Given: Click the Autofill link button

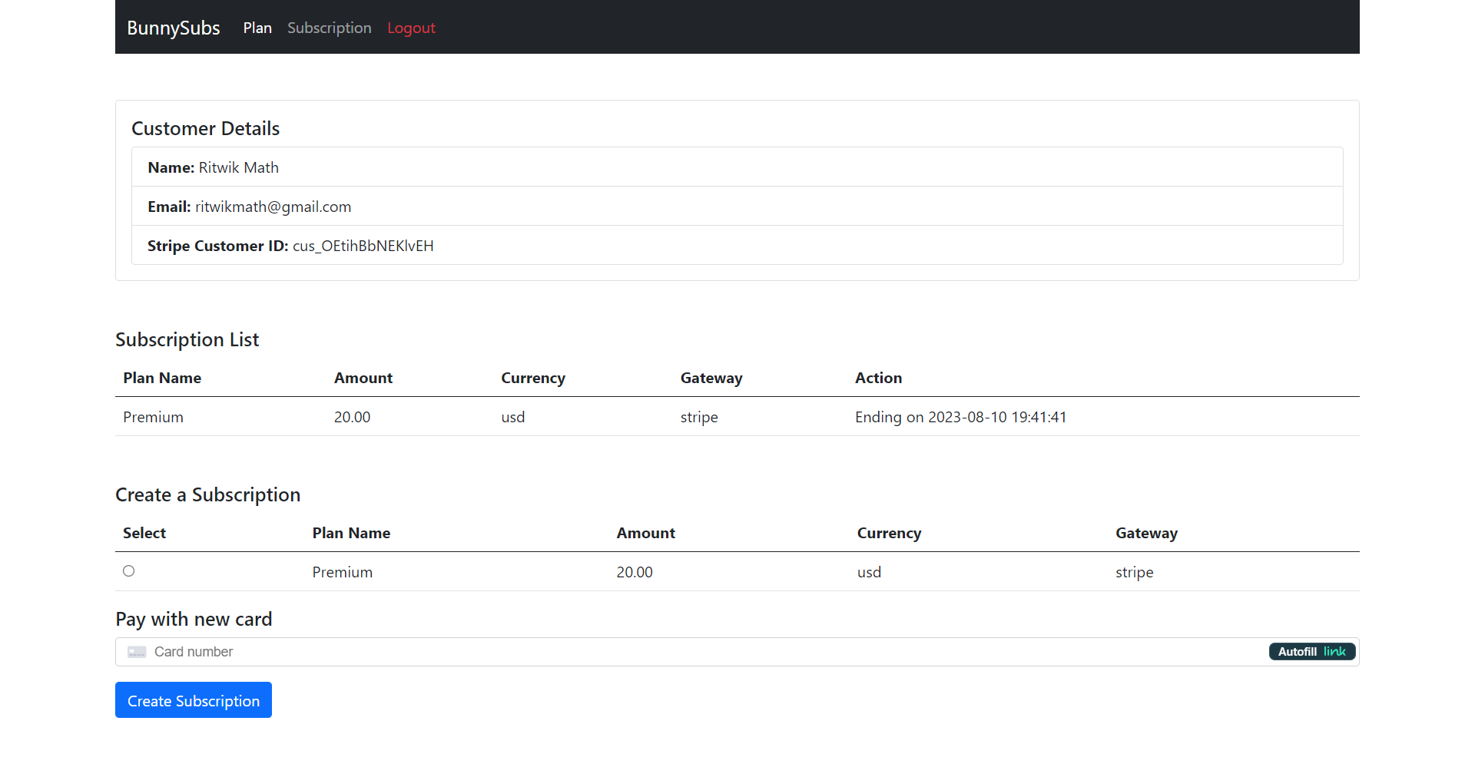Looking at the screenshot, I should click(x=1312, y=652).
